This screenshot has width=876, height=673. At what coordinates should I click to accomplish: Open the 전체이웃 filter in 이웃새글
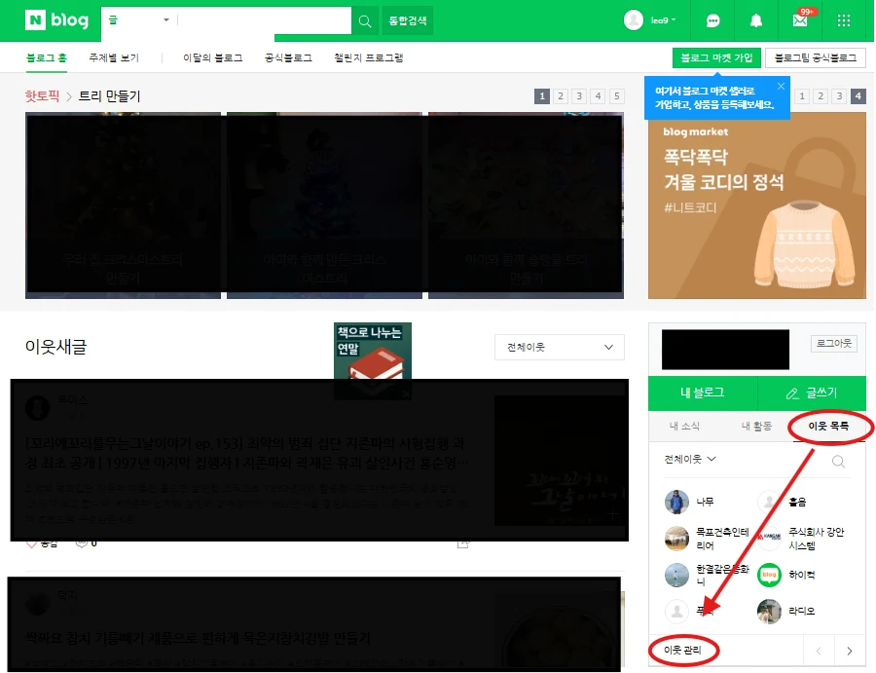click(560, 347)
